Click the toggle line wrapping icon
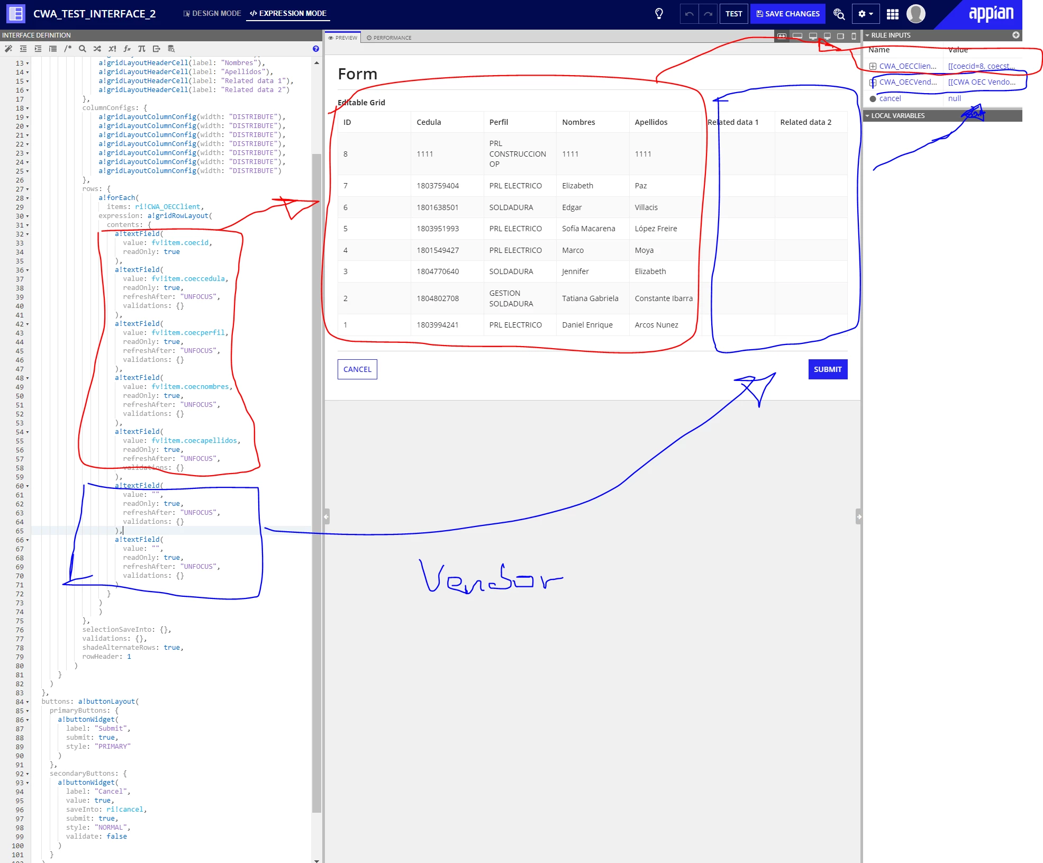This screenshot has width=1043, height=863. point(53,49)
